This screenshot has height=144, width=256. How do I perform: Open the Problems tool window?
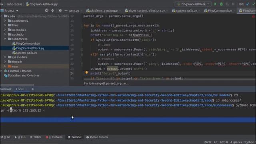tap(54, 137)
